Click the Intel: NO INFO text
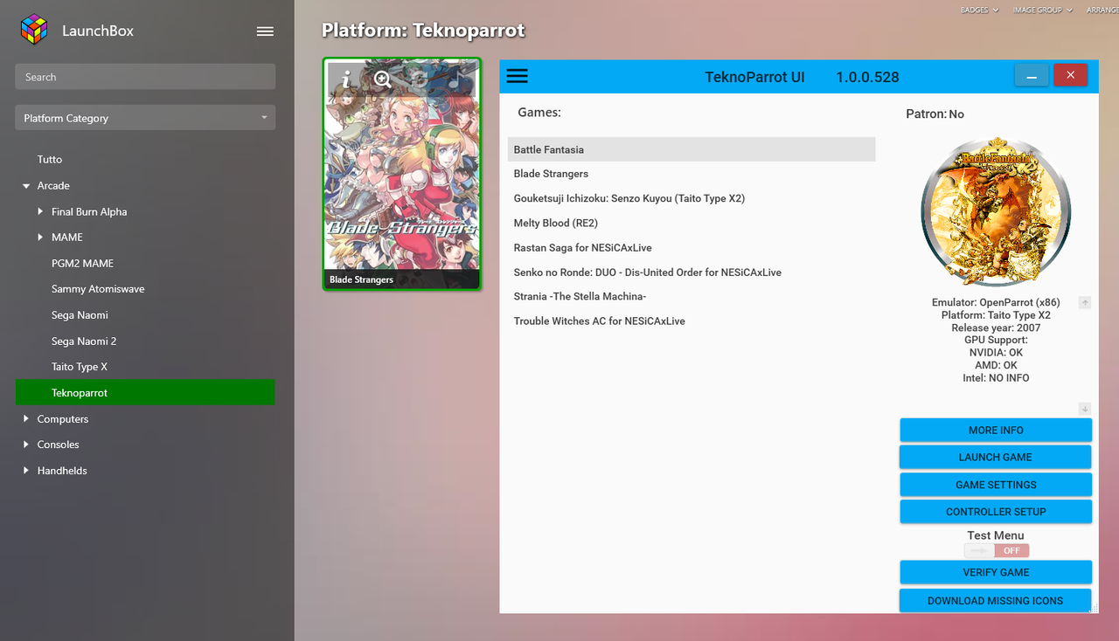The image size is (1119, 641). [x=996, y=378]
